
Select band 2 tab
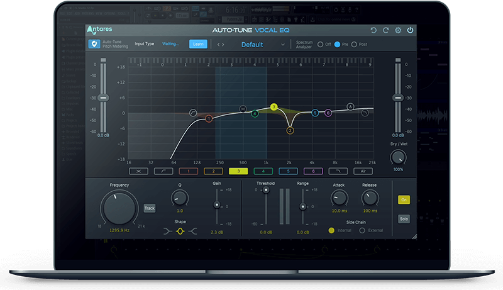click(213, 171)
